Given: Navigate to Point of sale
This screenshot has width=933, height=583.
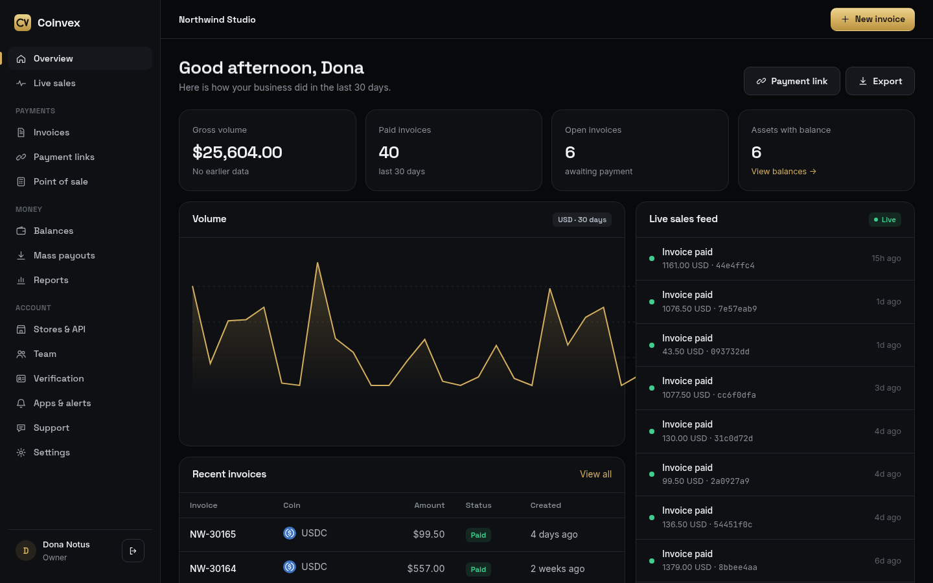Looking at the screenshot, I should click(x=80, y=181).
